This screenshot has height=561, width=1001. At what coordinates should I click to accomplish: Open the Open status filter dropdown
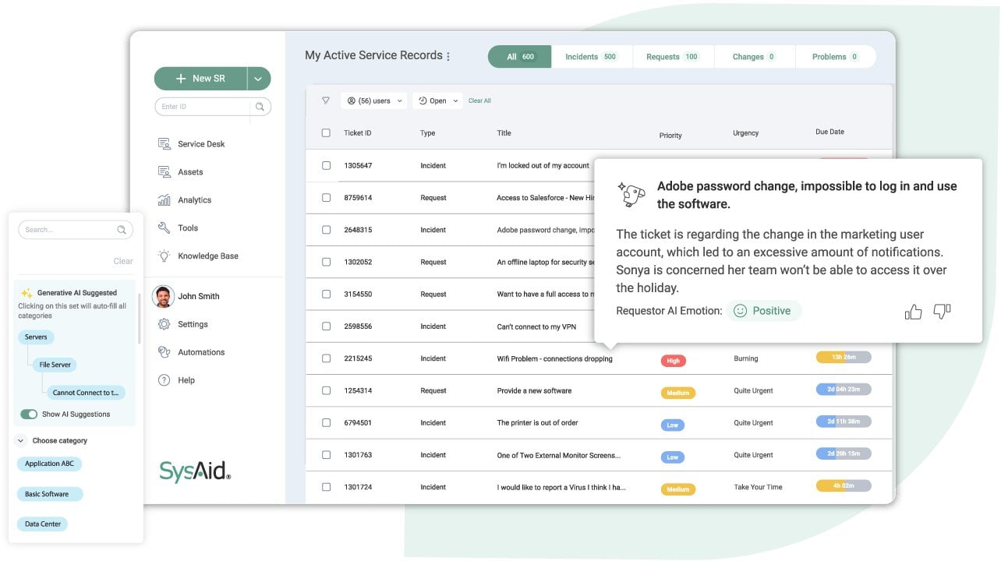tap(437, 101)
